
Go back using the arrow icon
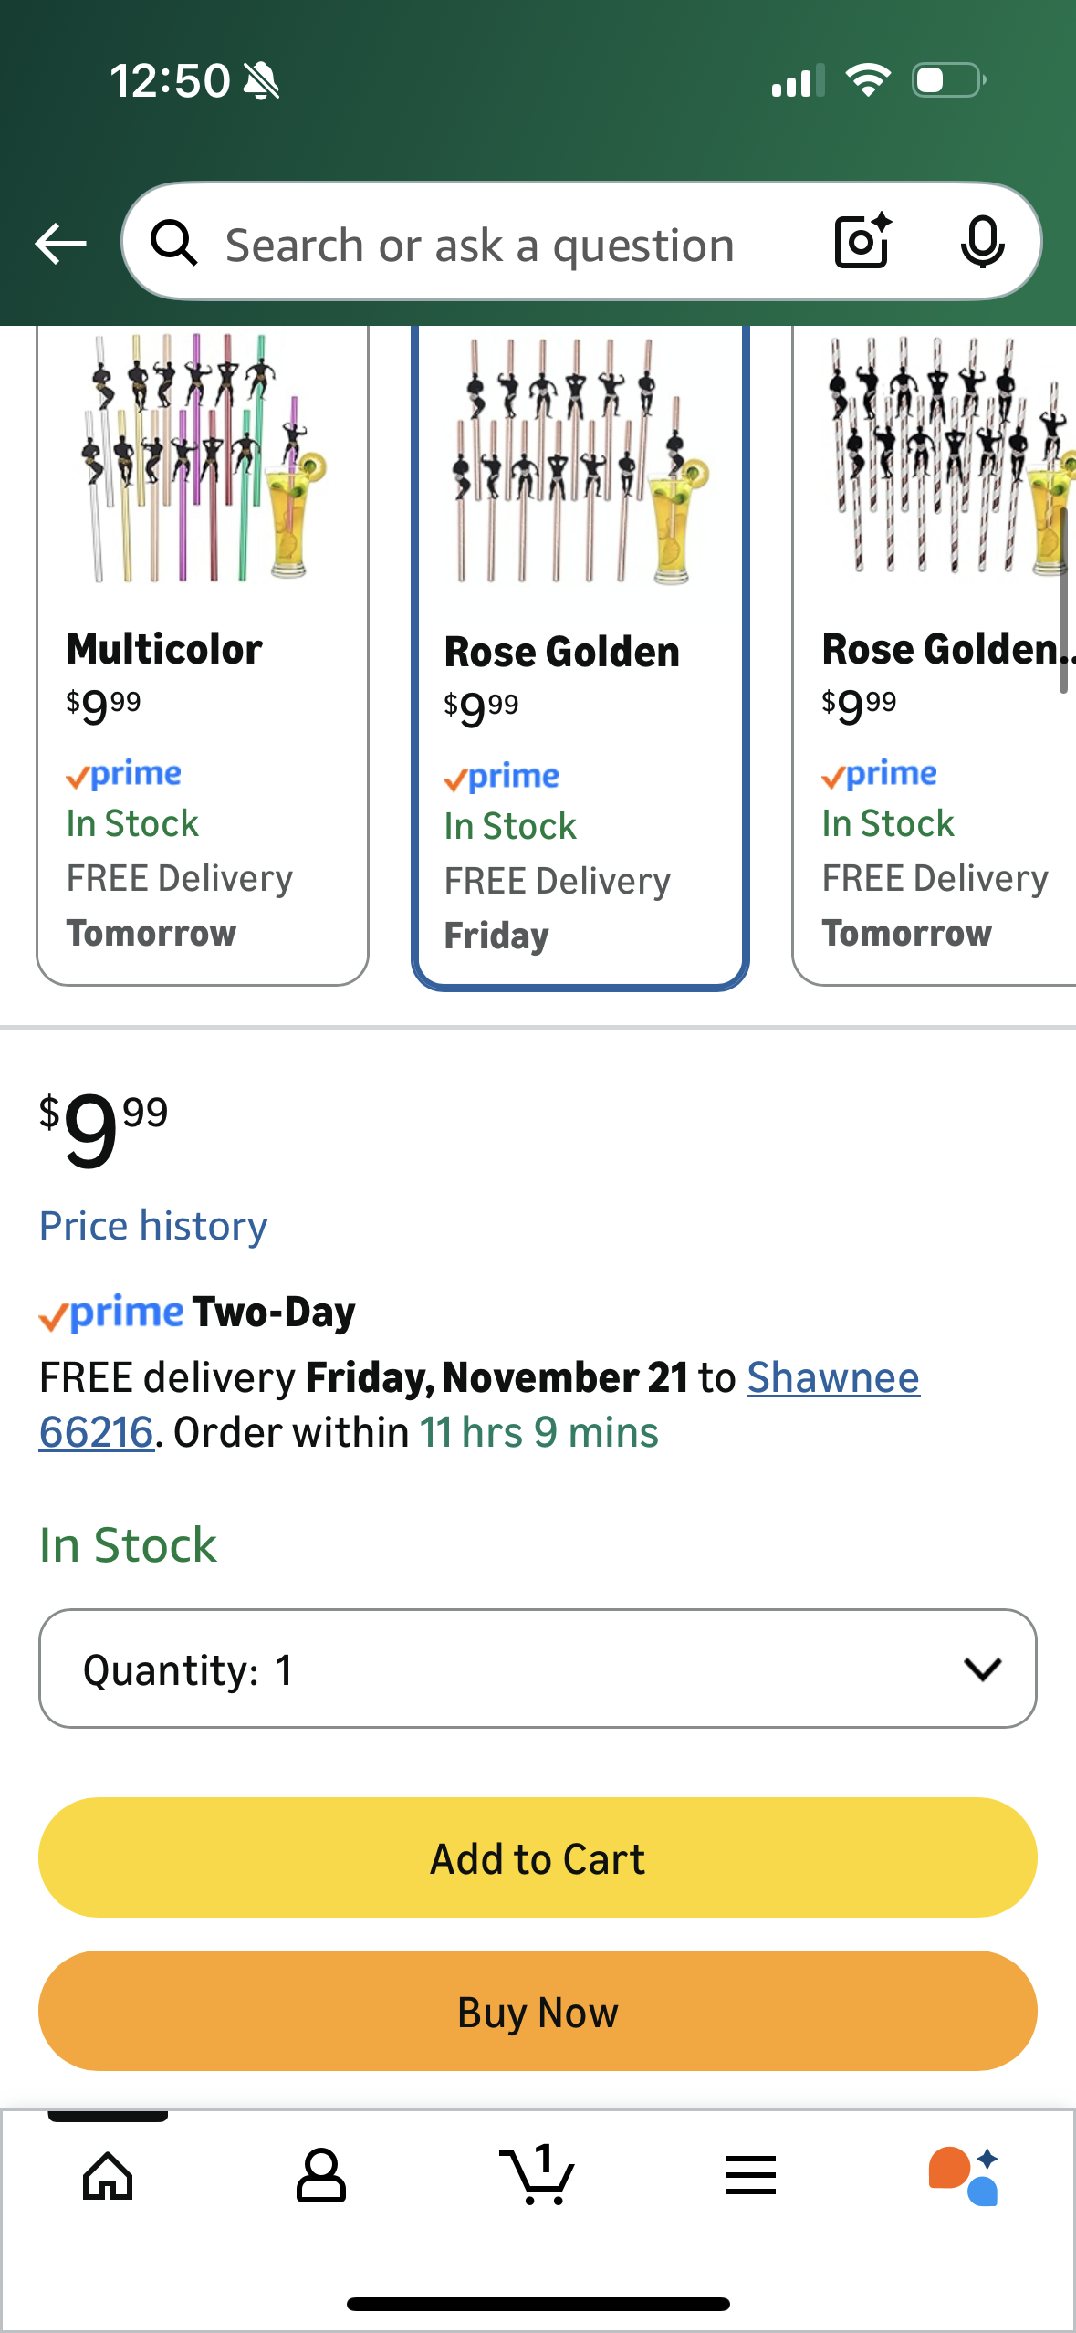pyautogui.click(x=59, y=243)
